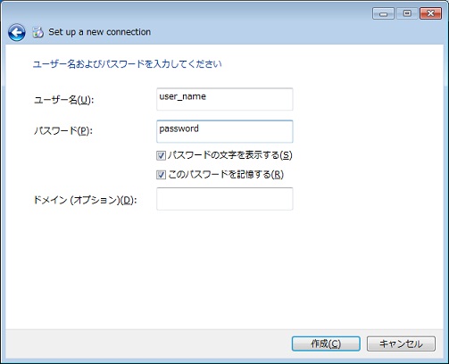This screenshot has height=364, width=449.
Task: Click the empty ドメイン (オプション) input box
Action: 225,199
